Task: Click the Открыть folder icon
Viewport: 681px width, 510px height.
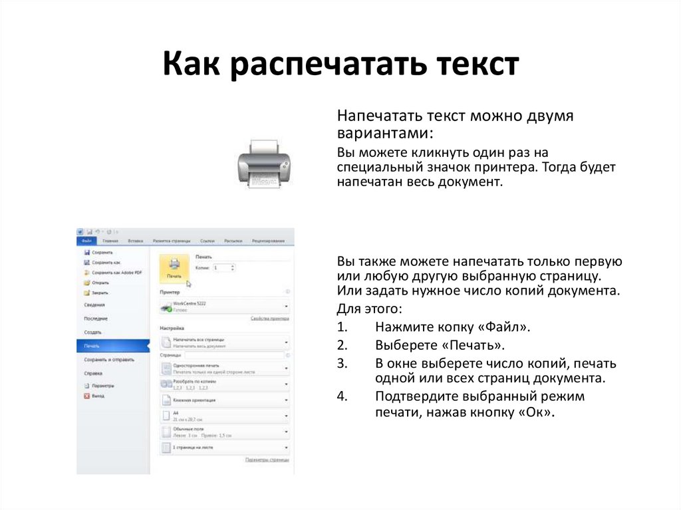Action: [x=87, y=283]
